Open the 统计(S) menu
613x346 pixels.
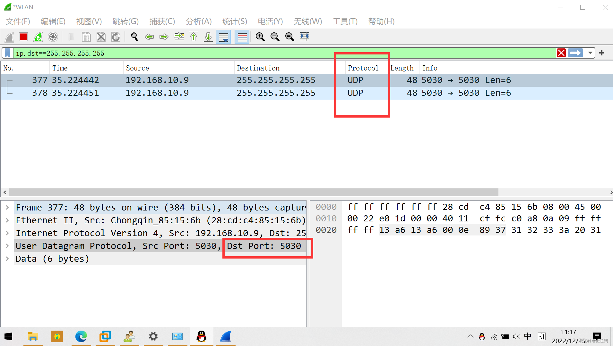pos(234,21)
